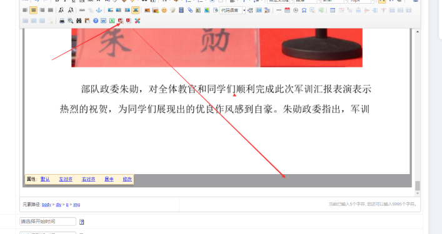Click the insert table icon

tap(333, 10)
